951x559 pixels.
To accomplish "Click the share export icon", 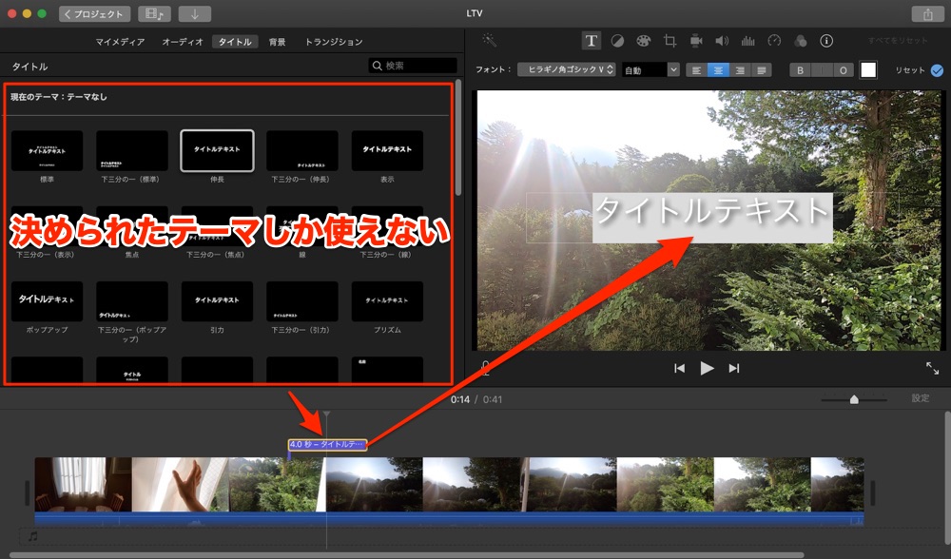I will pyautogui.click(x=928, y=14).
